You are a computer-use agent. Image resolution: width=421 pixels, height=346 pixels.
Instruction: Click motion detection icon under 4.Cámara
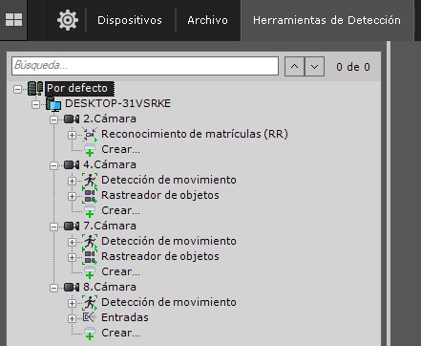click(90, 181)
